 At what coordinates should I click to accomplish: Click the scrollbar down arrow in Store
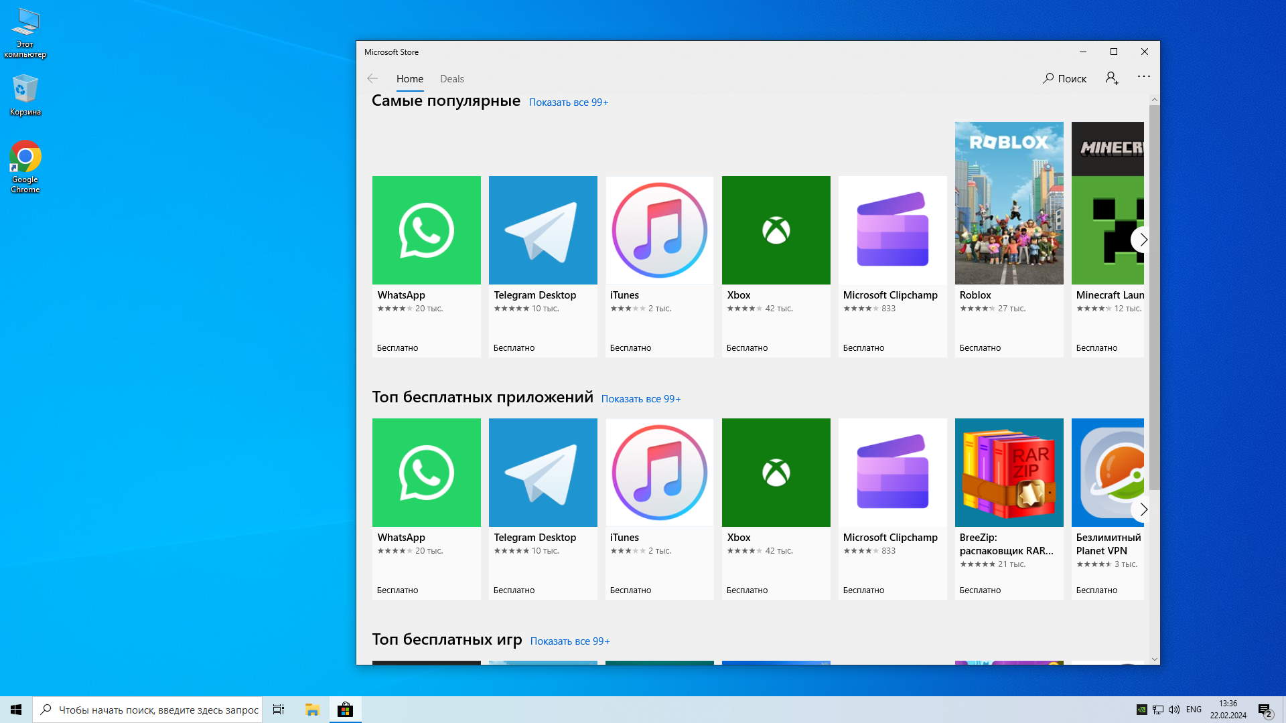coord(1154,659)
